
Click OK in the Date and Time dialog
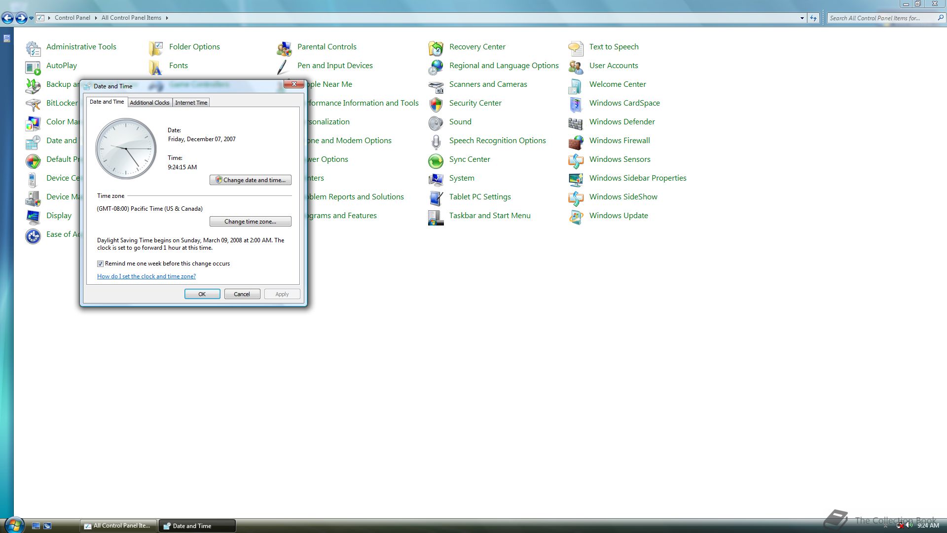pyautogui.click(x=202, y=294)
